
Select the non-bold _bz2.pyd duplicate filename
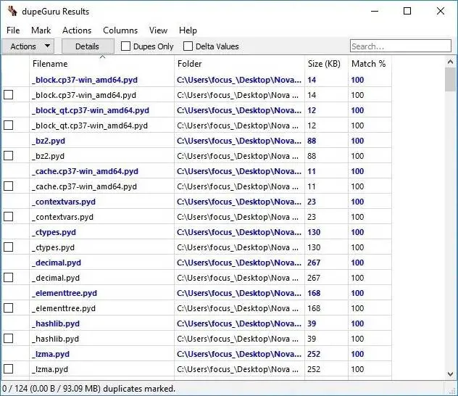click(49, 156)
